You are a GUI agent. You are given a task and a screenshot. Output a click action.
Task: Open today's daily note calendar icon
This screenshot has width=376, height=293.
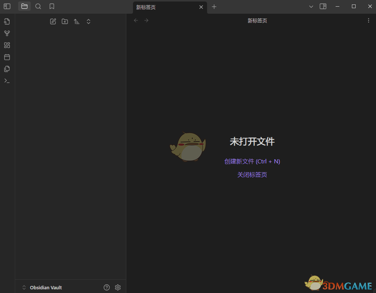[x=7, y=57]
